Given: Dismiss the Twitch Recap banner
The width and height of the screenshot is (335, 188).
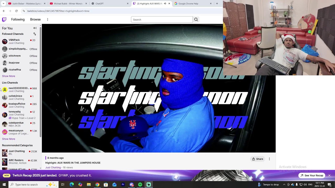Looking at the screenshot, I should tap(329, 175).
